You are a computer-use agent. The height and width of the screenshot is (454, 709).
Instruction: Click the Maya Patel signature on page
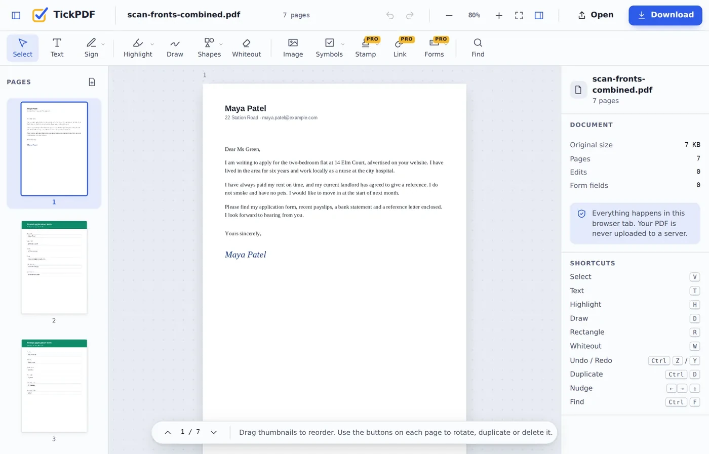[246, 255]
